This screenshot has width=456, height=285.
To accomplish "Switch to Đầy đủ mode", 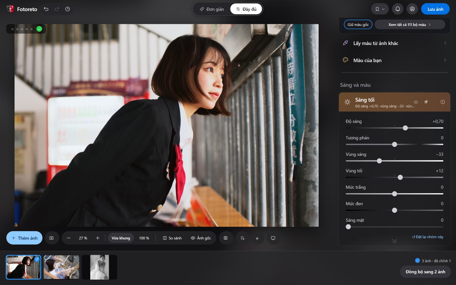I will click(246, 9).
